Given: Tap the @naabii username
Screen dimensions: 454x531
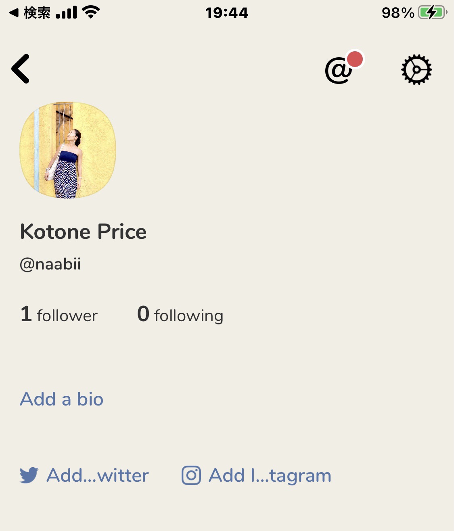Looking at the screenshot, I should [50, 264].
